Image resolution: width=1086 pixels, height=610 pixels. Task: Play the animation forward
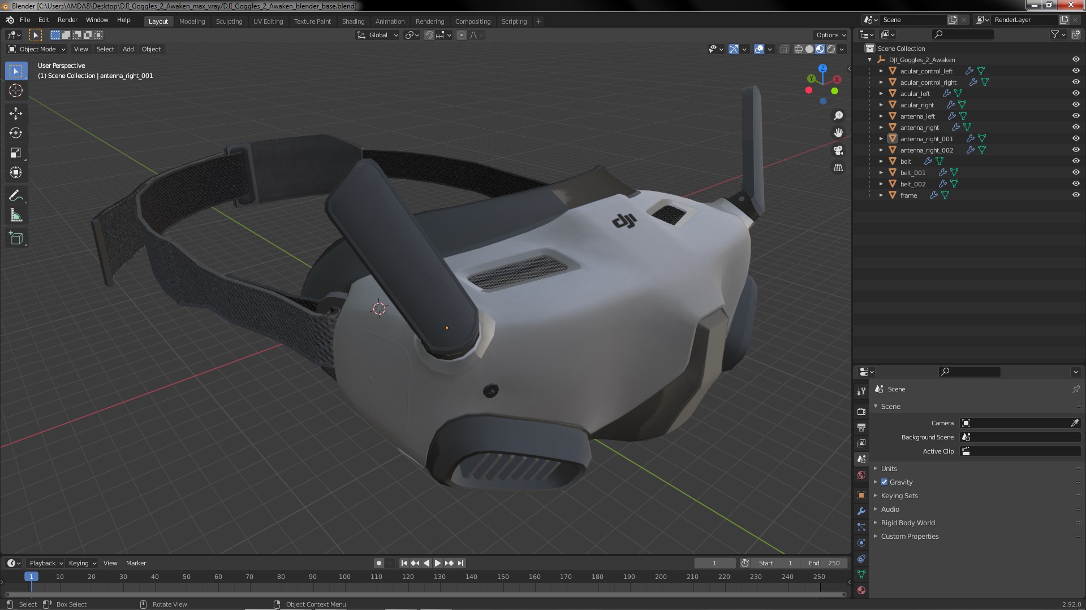point(437,563)
